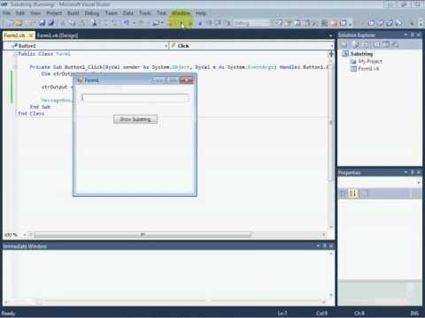This screenshot has width=425, height=318.
Task: Click the Open File folder toolbar icon
Action: tap(19, 23)
